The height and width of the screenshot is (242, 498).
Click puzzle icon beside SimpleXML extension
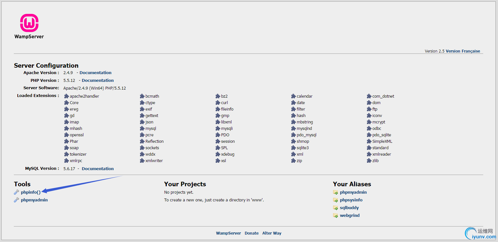(369, 141)
